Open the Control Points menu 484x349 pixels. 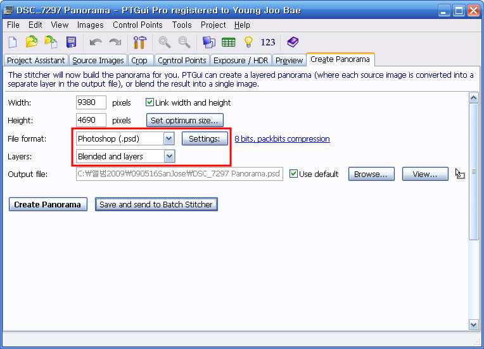tap(137, 25)
